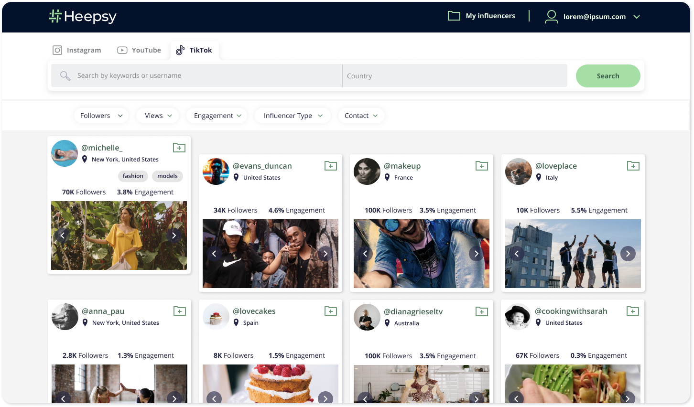
Task: Open the Followers filter dropdown
Action: point(101,115)
